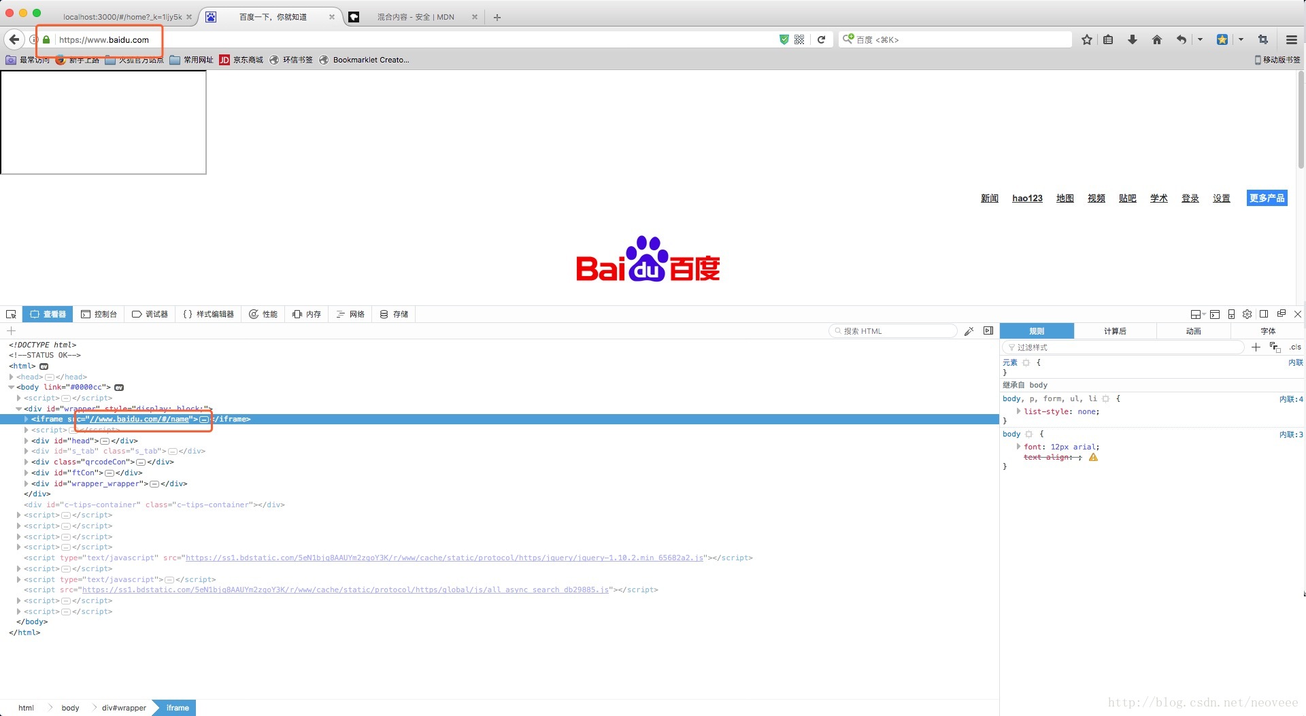The width and height of the screenshot is (1306, 716).
Task: Collapse the inspector sidebar pane icon
Action: [988, 331]
